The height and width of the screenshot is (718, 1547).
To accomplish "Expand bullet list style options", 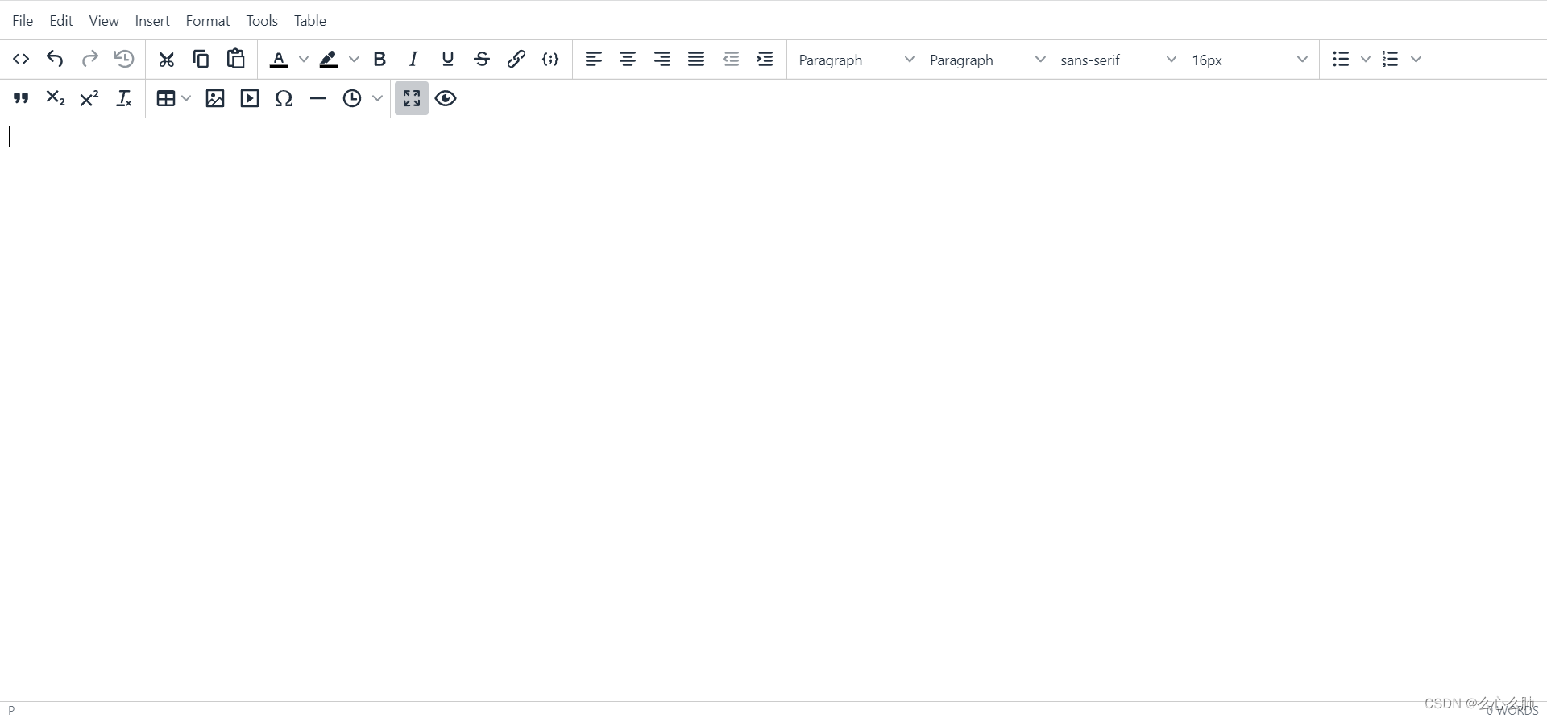I will pos(1366,59).
